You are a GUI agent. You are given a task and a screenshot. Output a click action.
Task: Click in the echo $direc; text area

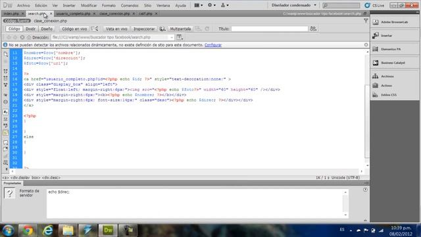click(x=195, y=203)
